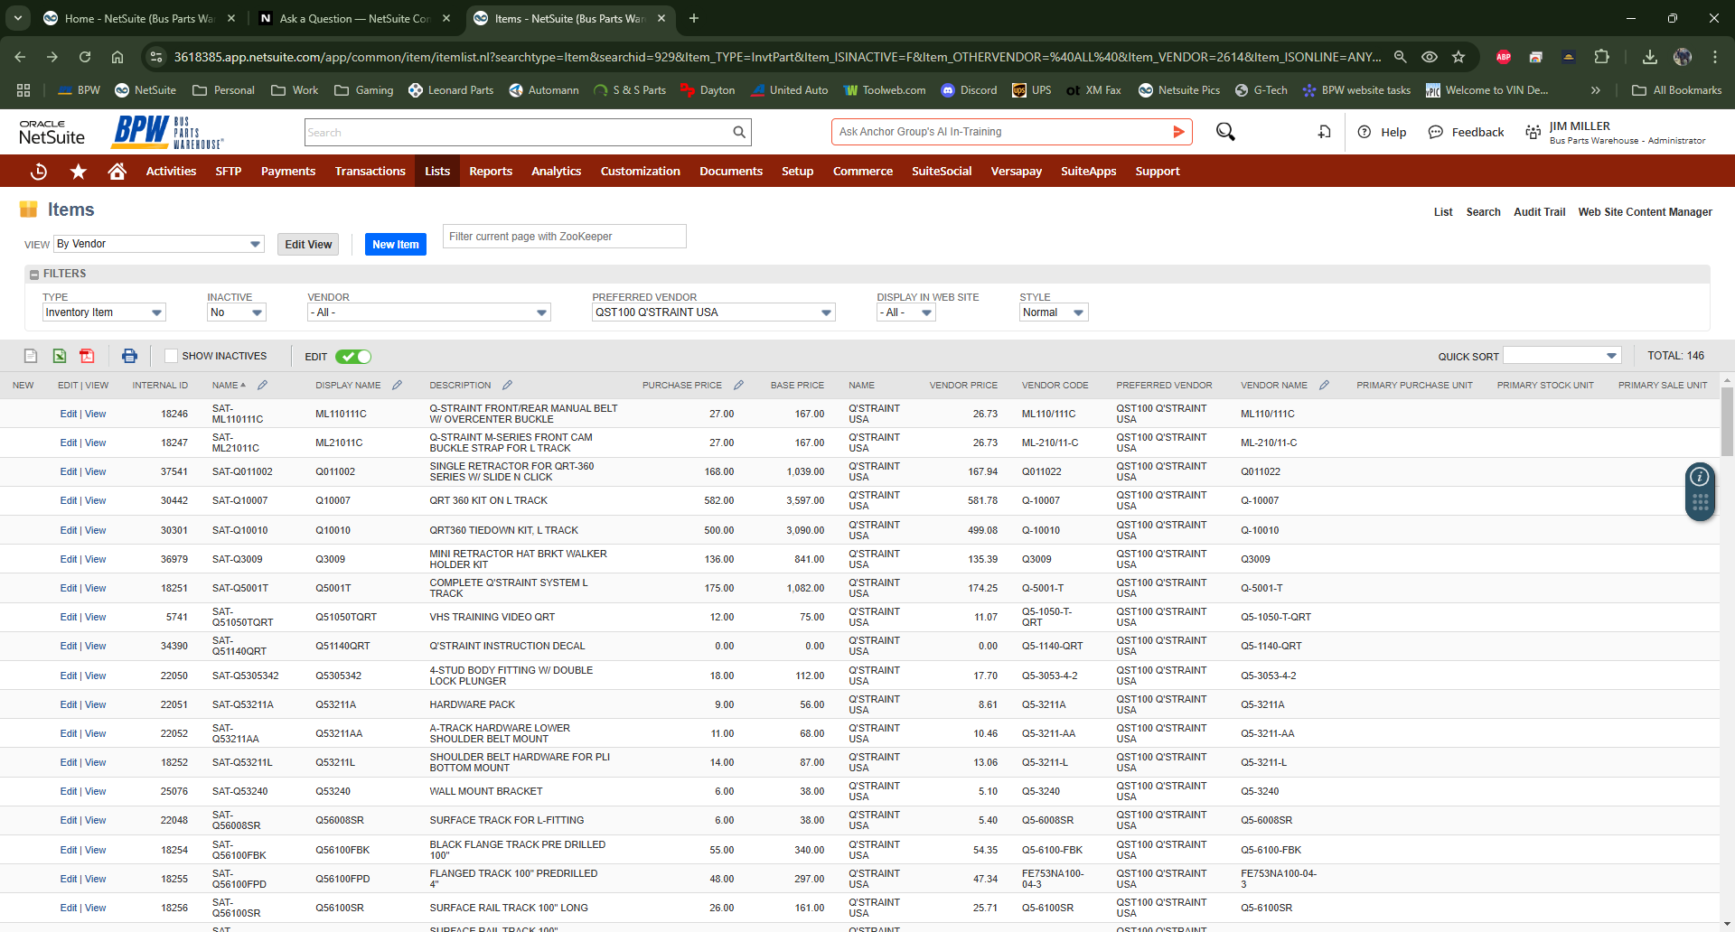This screenshot has width=1735, height=932.
Task: Export the items list to PDF
Action: [87, 356]
